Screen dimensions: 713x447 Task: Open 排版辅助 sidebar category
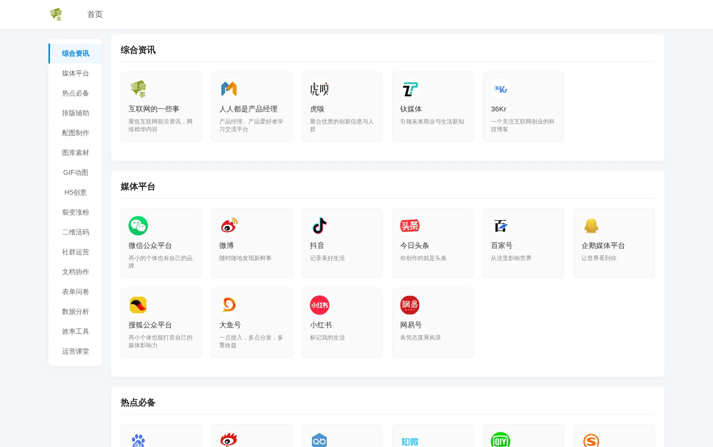75,113
